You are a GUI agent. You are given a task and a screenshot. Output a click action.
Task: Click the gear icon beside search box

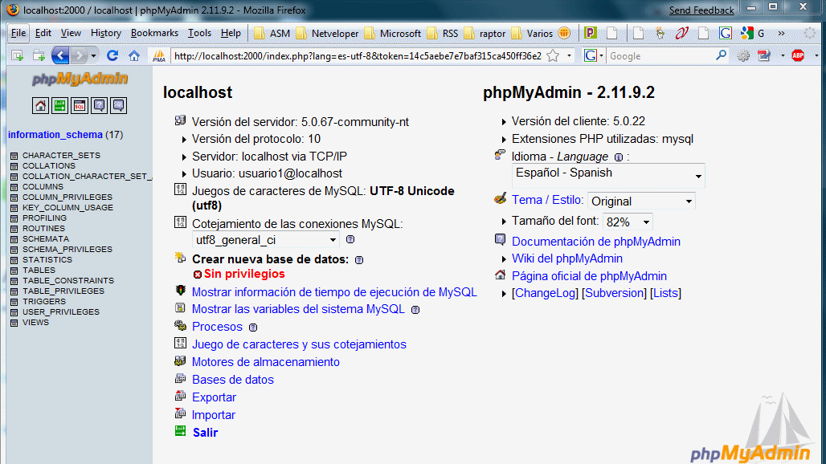pos(743,55)
